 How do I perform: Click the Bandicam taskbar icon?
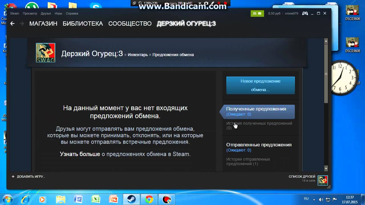[167, 199]
